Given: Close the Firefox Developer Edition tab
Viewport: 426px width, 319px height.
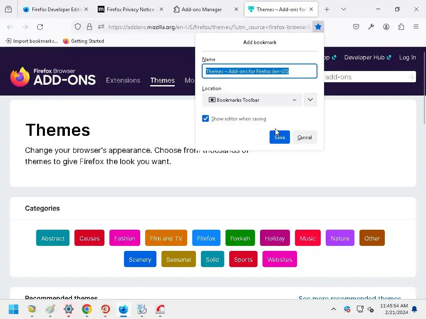Looking at the screenshot, I should click(x=86, y=9).
